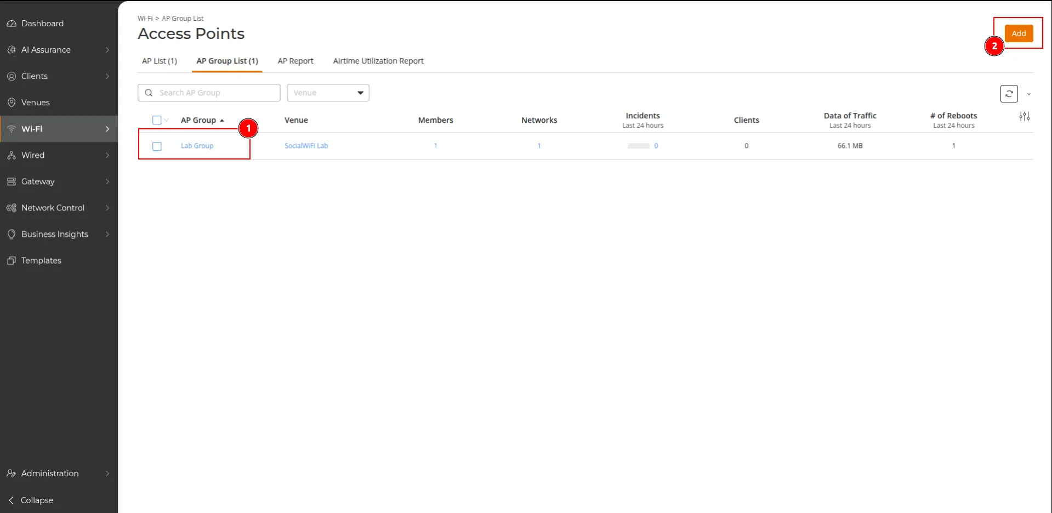Click the Members column header

435,120
